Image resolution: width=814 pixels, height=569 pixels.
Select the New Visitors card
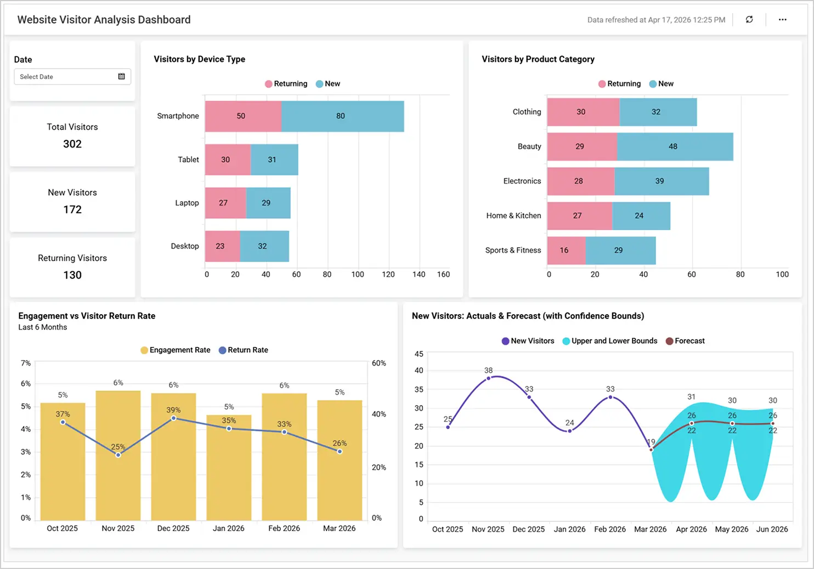(x=72, y=202)
